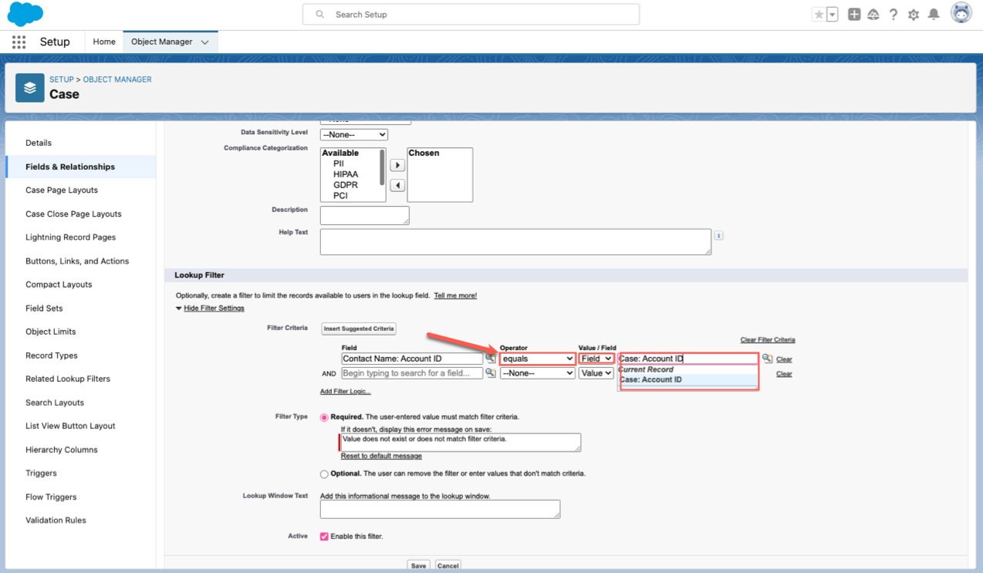
Task: Open Search Layouts sidebar item
Action: 55,403
